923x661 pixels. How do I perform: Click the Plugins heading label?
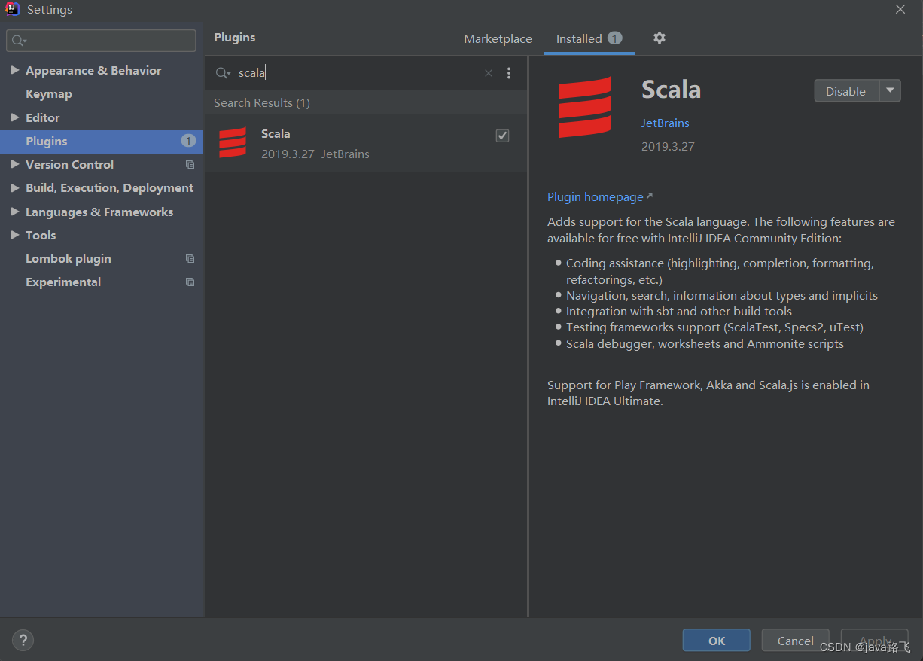(x=235, y=38)
